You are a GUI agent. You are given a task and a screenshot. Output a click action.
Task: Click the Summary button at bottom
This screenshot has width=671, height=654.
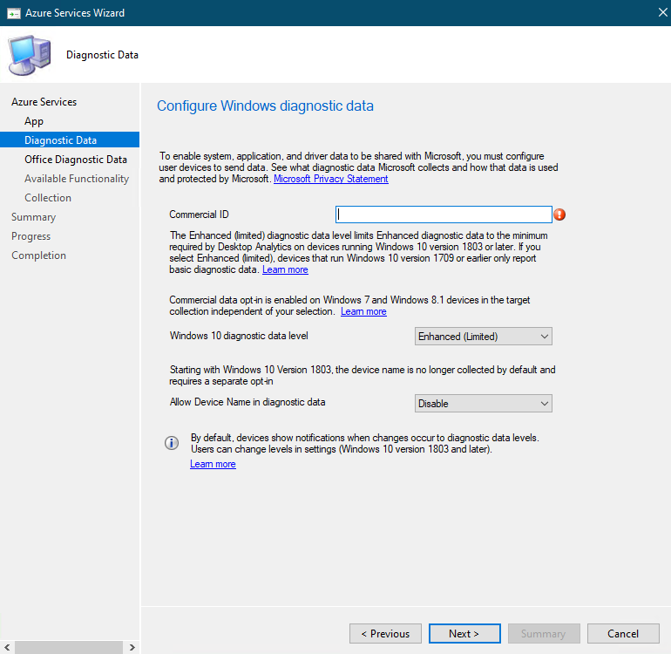(x=544, y=633)
